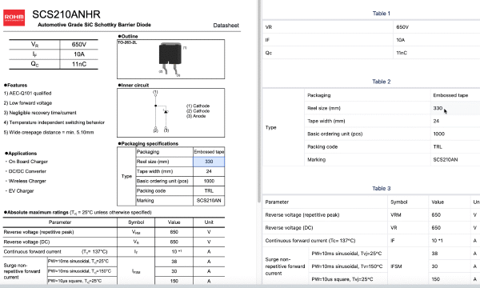Click the 10A value in Table 1
Screen dimensions: 480x288
[401, 40]
